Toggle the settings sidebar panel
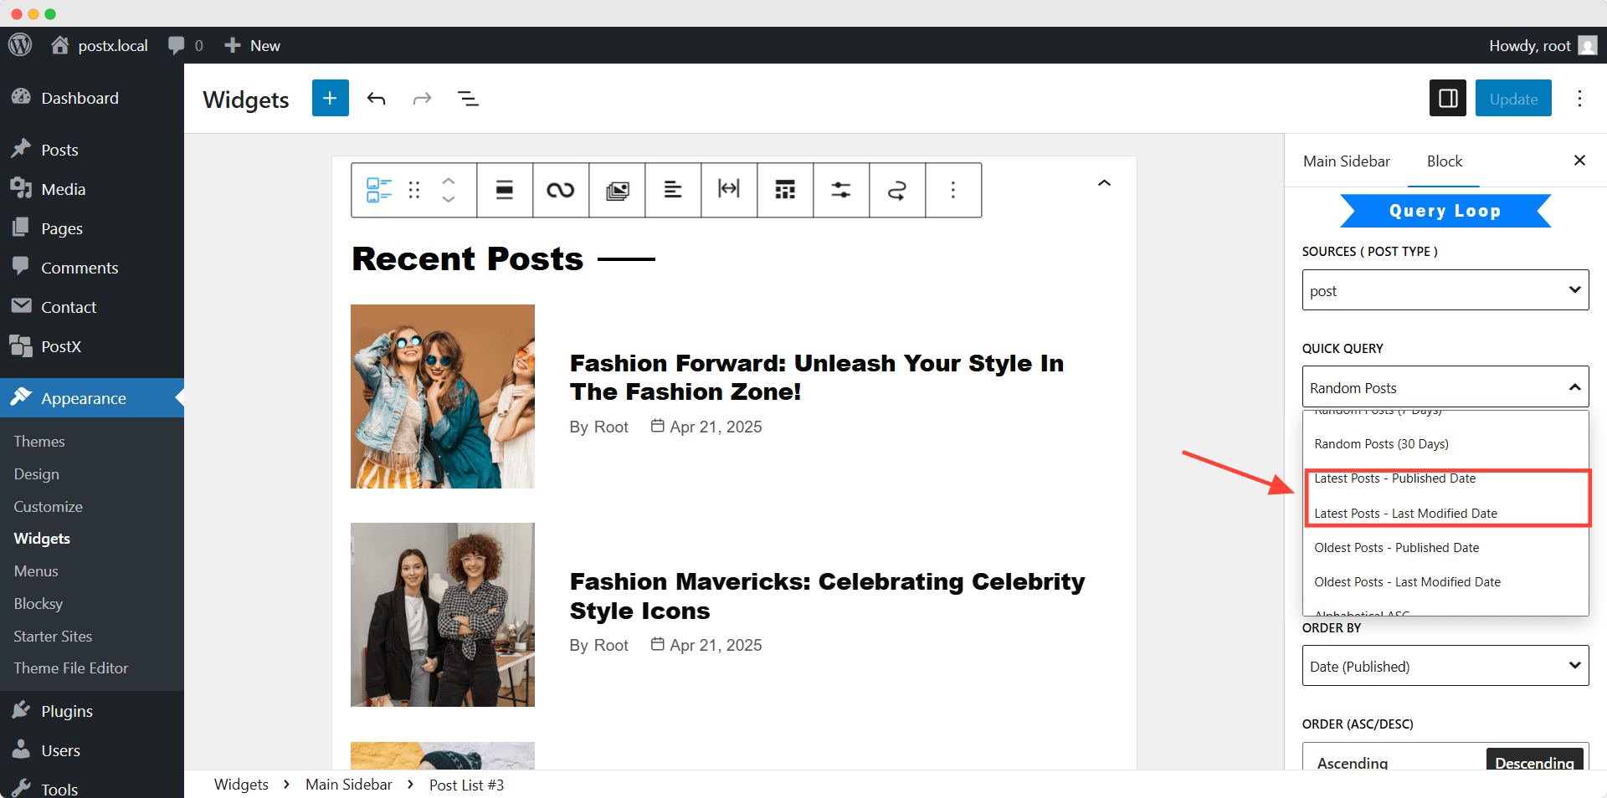 [x=1448, y=99]
